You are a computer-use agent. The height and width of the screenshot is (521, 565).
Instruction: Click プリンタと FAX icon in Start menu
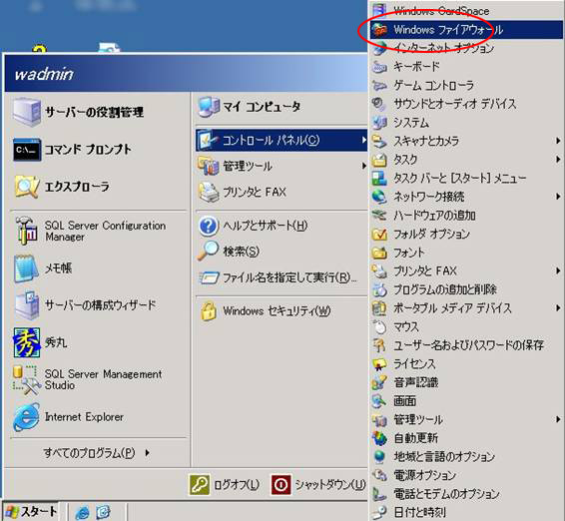209,192
